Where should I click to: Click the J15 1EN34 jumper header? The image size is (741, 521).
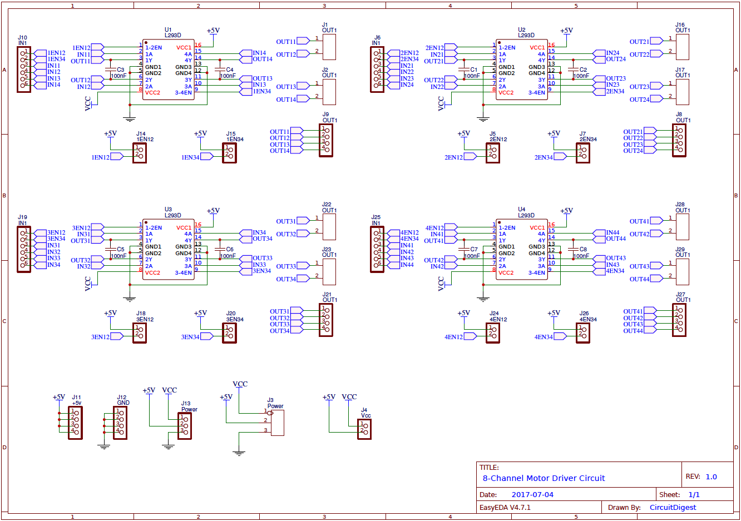click(x=230, y=153)
